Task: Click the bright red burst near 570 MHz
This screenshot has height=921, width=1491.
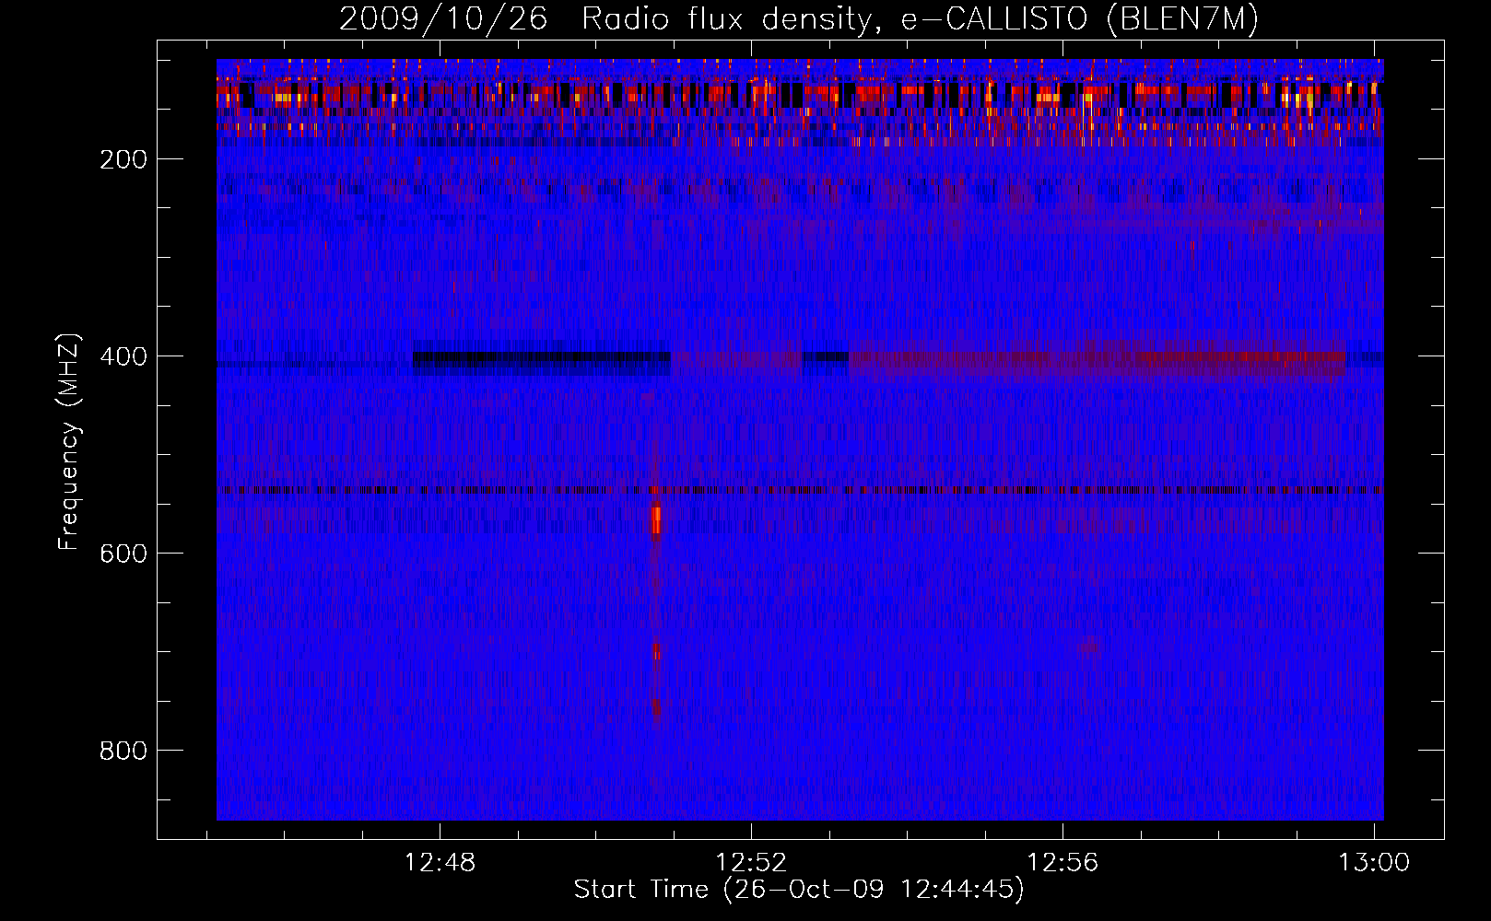Action: 656,520
